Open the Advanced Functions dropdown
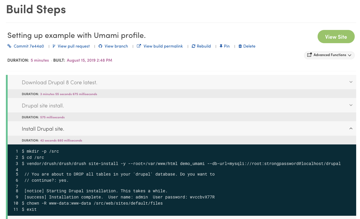The width and height of the screenshot is (360, 219). [x=350, y=55]
